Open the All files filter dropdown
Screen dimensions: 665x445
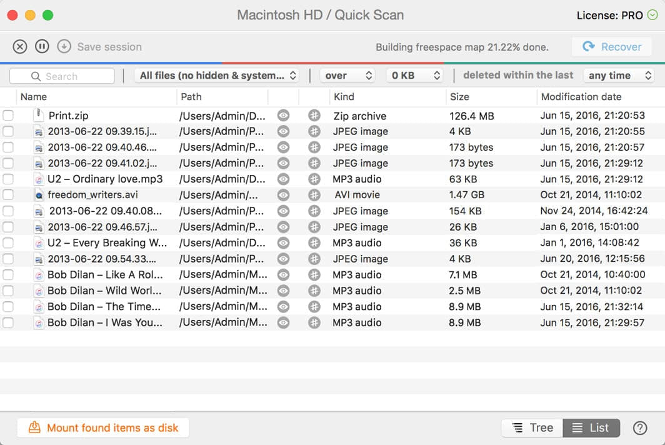coord(217,76)
